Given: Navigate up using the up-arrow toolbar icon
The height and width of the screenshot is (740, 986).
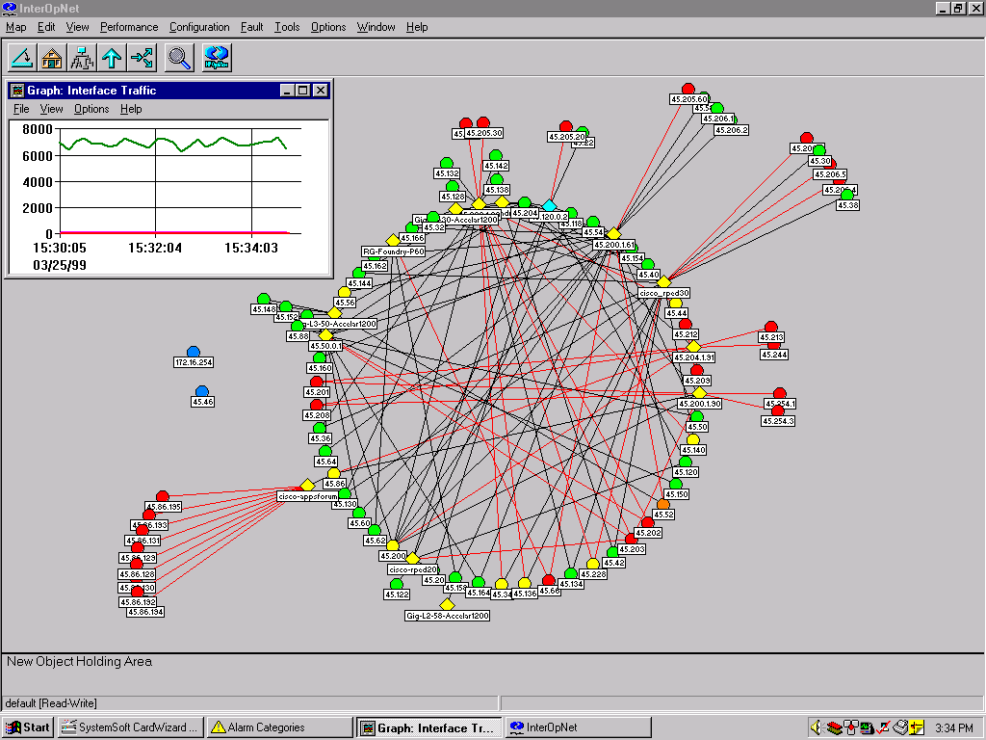Looking at the screenshot, I should (x=112, y=57).
